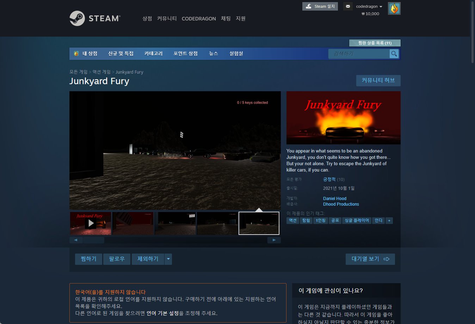The height and width of the screenshot is (324, 475).
Task: Open the 커뮤니티 top menu
Action: tap(167, 19)
